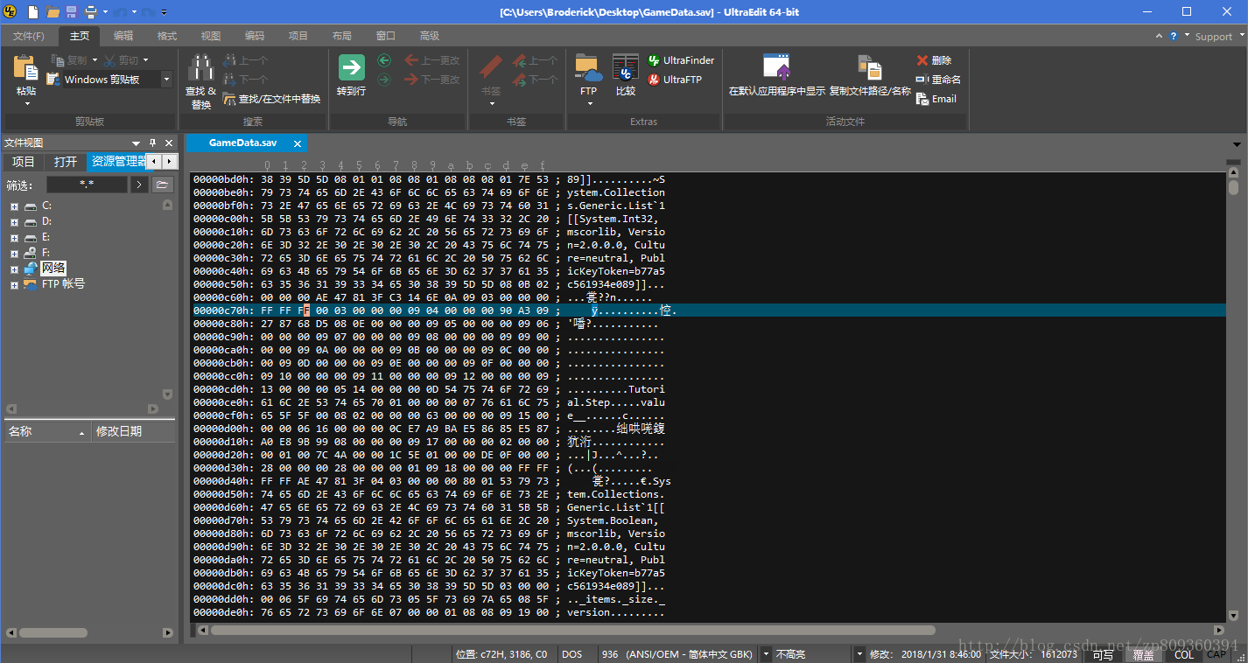Launch UltraFinder
Image resolution: width=1248 pixels, height=663 pixels.
(681, 60)
